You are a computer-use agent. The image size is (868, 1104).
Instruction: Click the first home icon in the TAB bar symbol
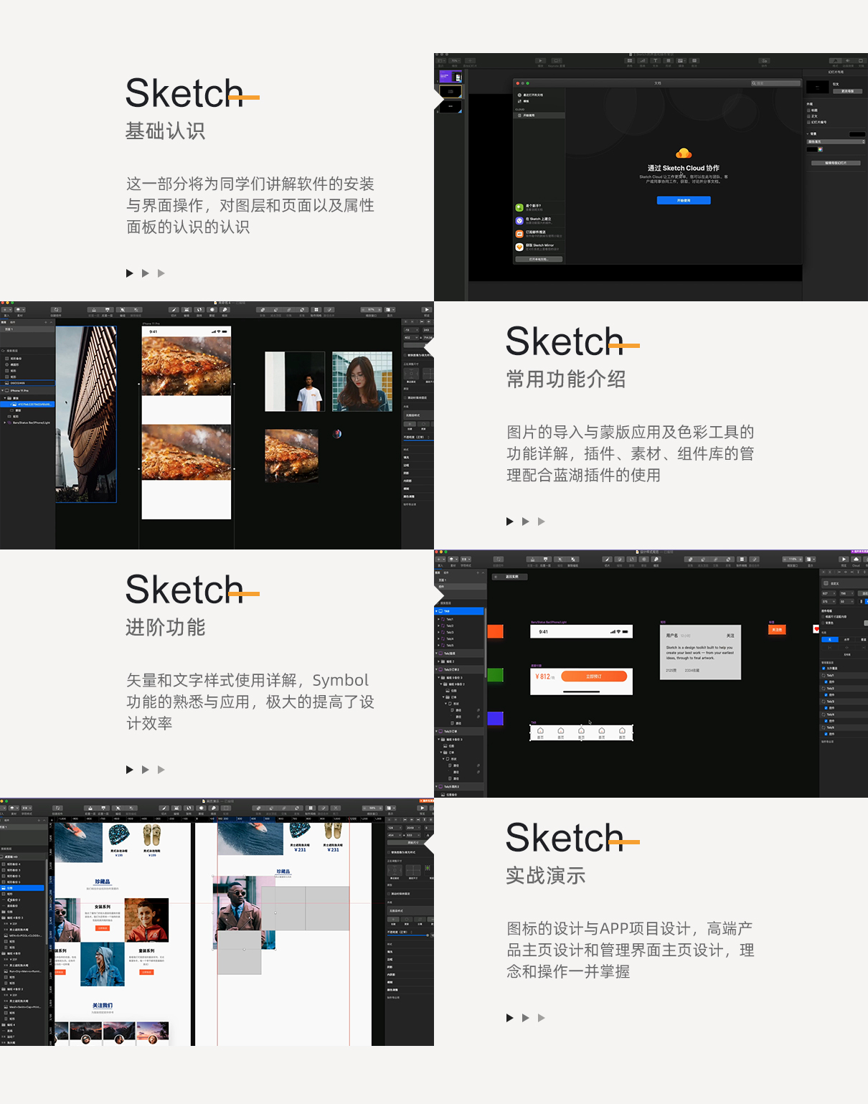click(x=540, y=730)
